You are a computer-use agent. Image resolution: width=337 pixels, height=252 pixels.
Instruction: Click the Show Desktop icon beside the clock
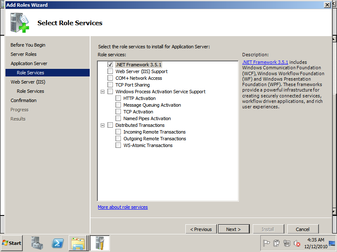332,243
